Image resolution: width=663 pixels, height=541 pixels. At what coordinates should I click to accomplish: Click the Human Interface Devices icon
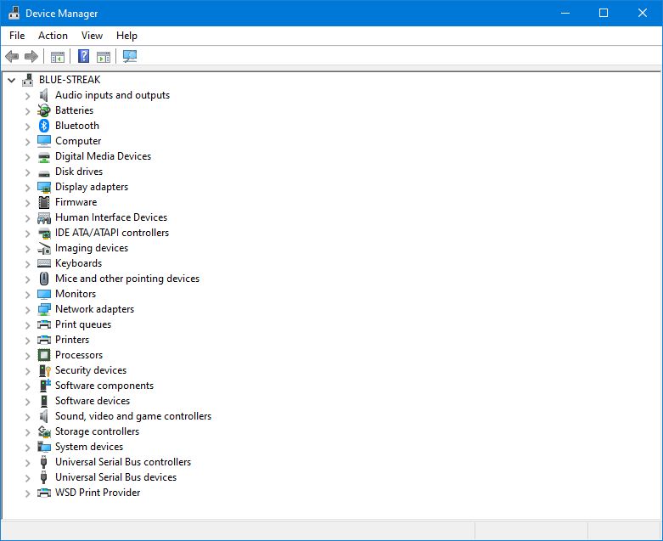click(x=44, y=217)
